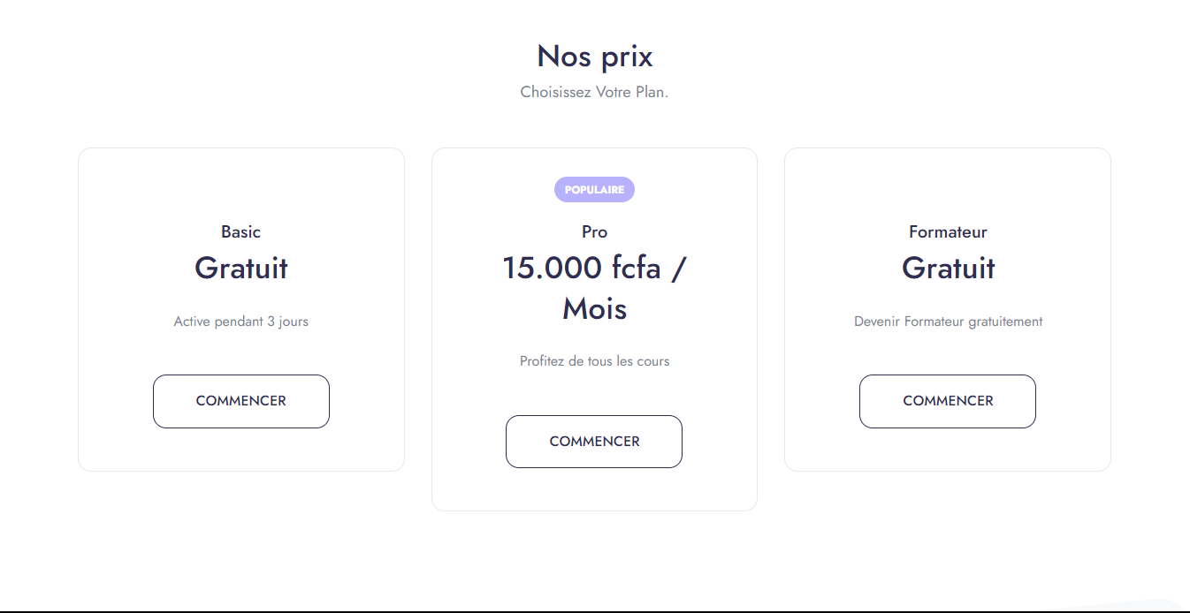1190x613 pixels.
Task: Select the Formateur pricing card
Action: [x=948, y=309]
